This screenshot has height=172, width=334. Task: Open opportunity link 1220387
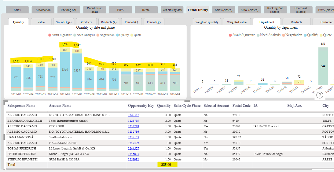coord(133,115)
